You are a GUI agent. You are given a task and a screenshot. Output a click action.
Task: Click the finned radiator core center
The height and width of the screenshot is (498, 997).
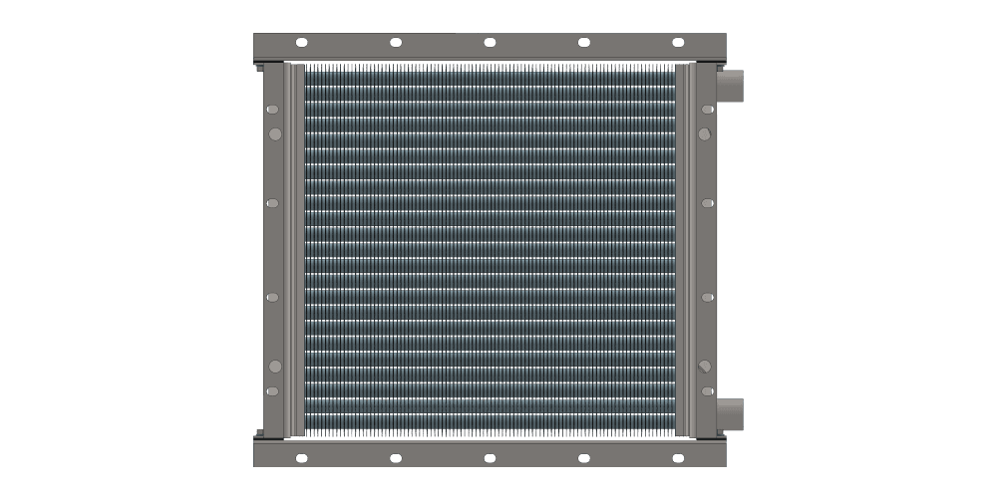coord(490,249)
